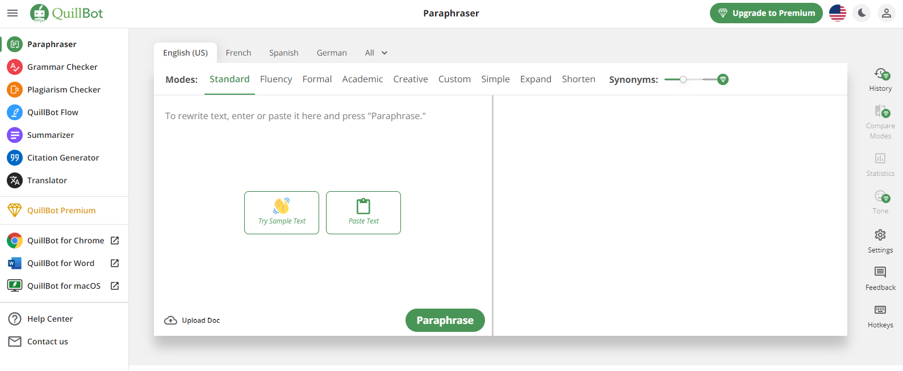Click the QuillBot Premium diamond icon
903x371 pixels.
point(15,210)
